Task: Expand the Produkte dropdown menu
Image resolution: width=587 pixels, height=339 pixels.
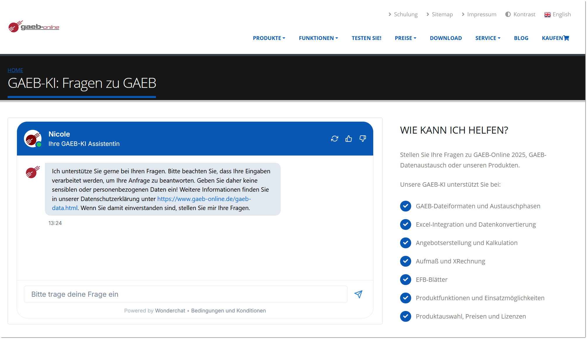Action: [269, 38]
